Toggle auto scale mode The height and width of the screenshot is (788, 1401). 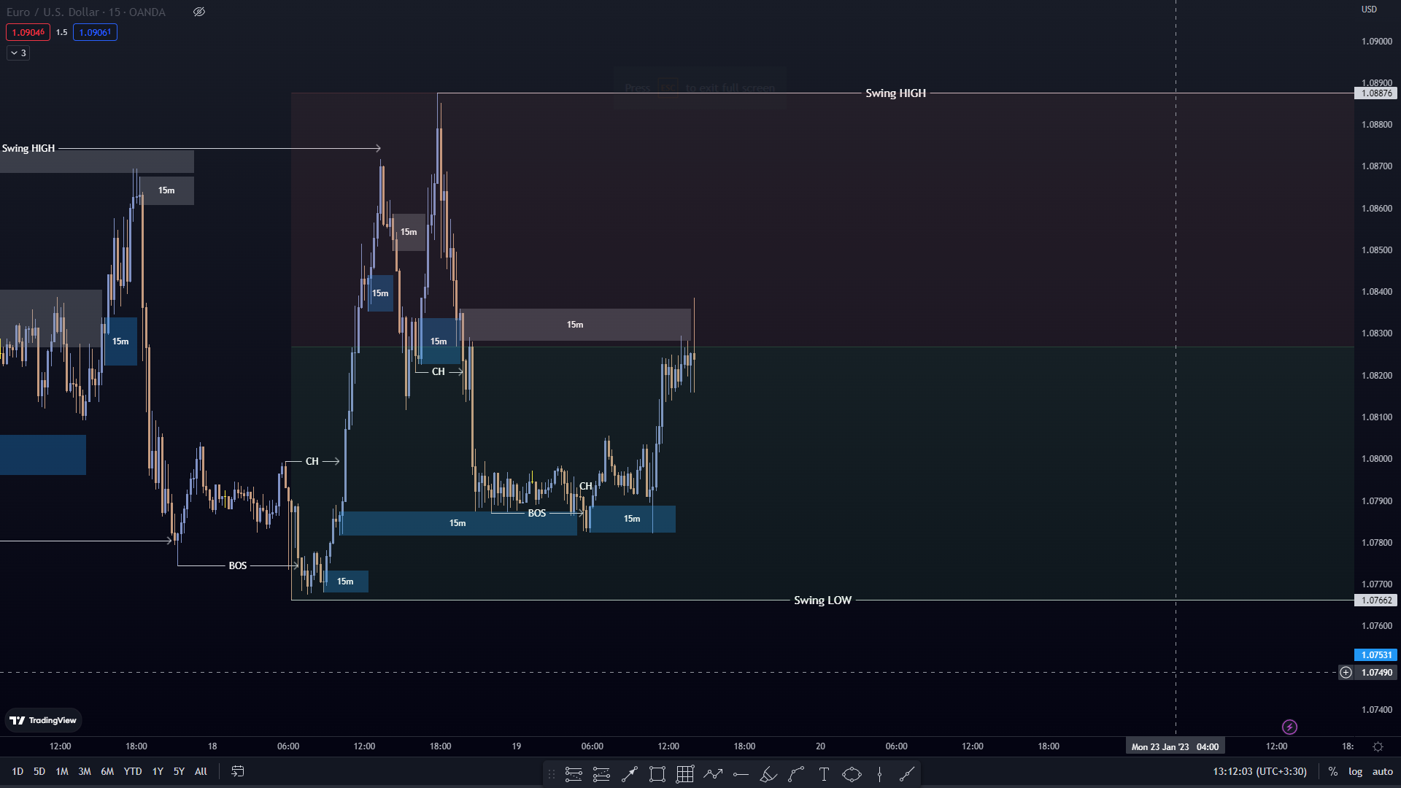(x=1382, y=771)
